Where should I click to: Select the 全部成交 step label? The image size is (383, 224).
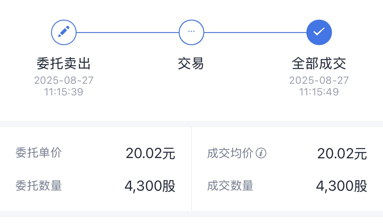319,64
